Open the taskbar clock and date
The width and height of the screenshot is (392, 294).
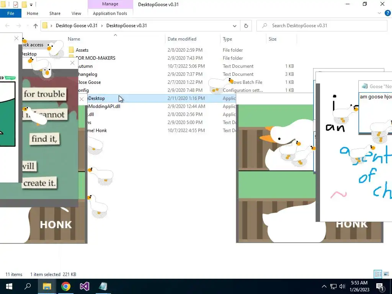coord(359,286)
